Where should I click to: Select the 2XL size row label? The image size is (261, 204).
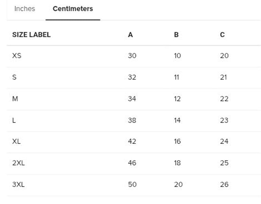pos(18,163)
